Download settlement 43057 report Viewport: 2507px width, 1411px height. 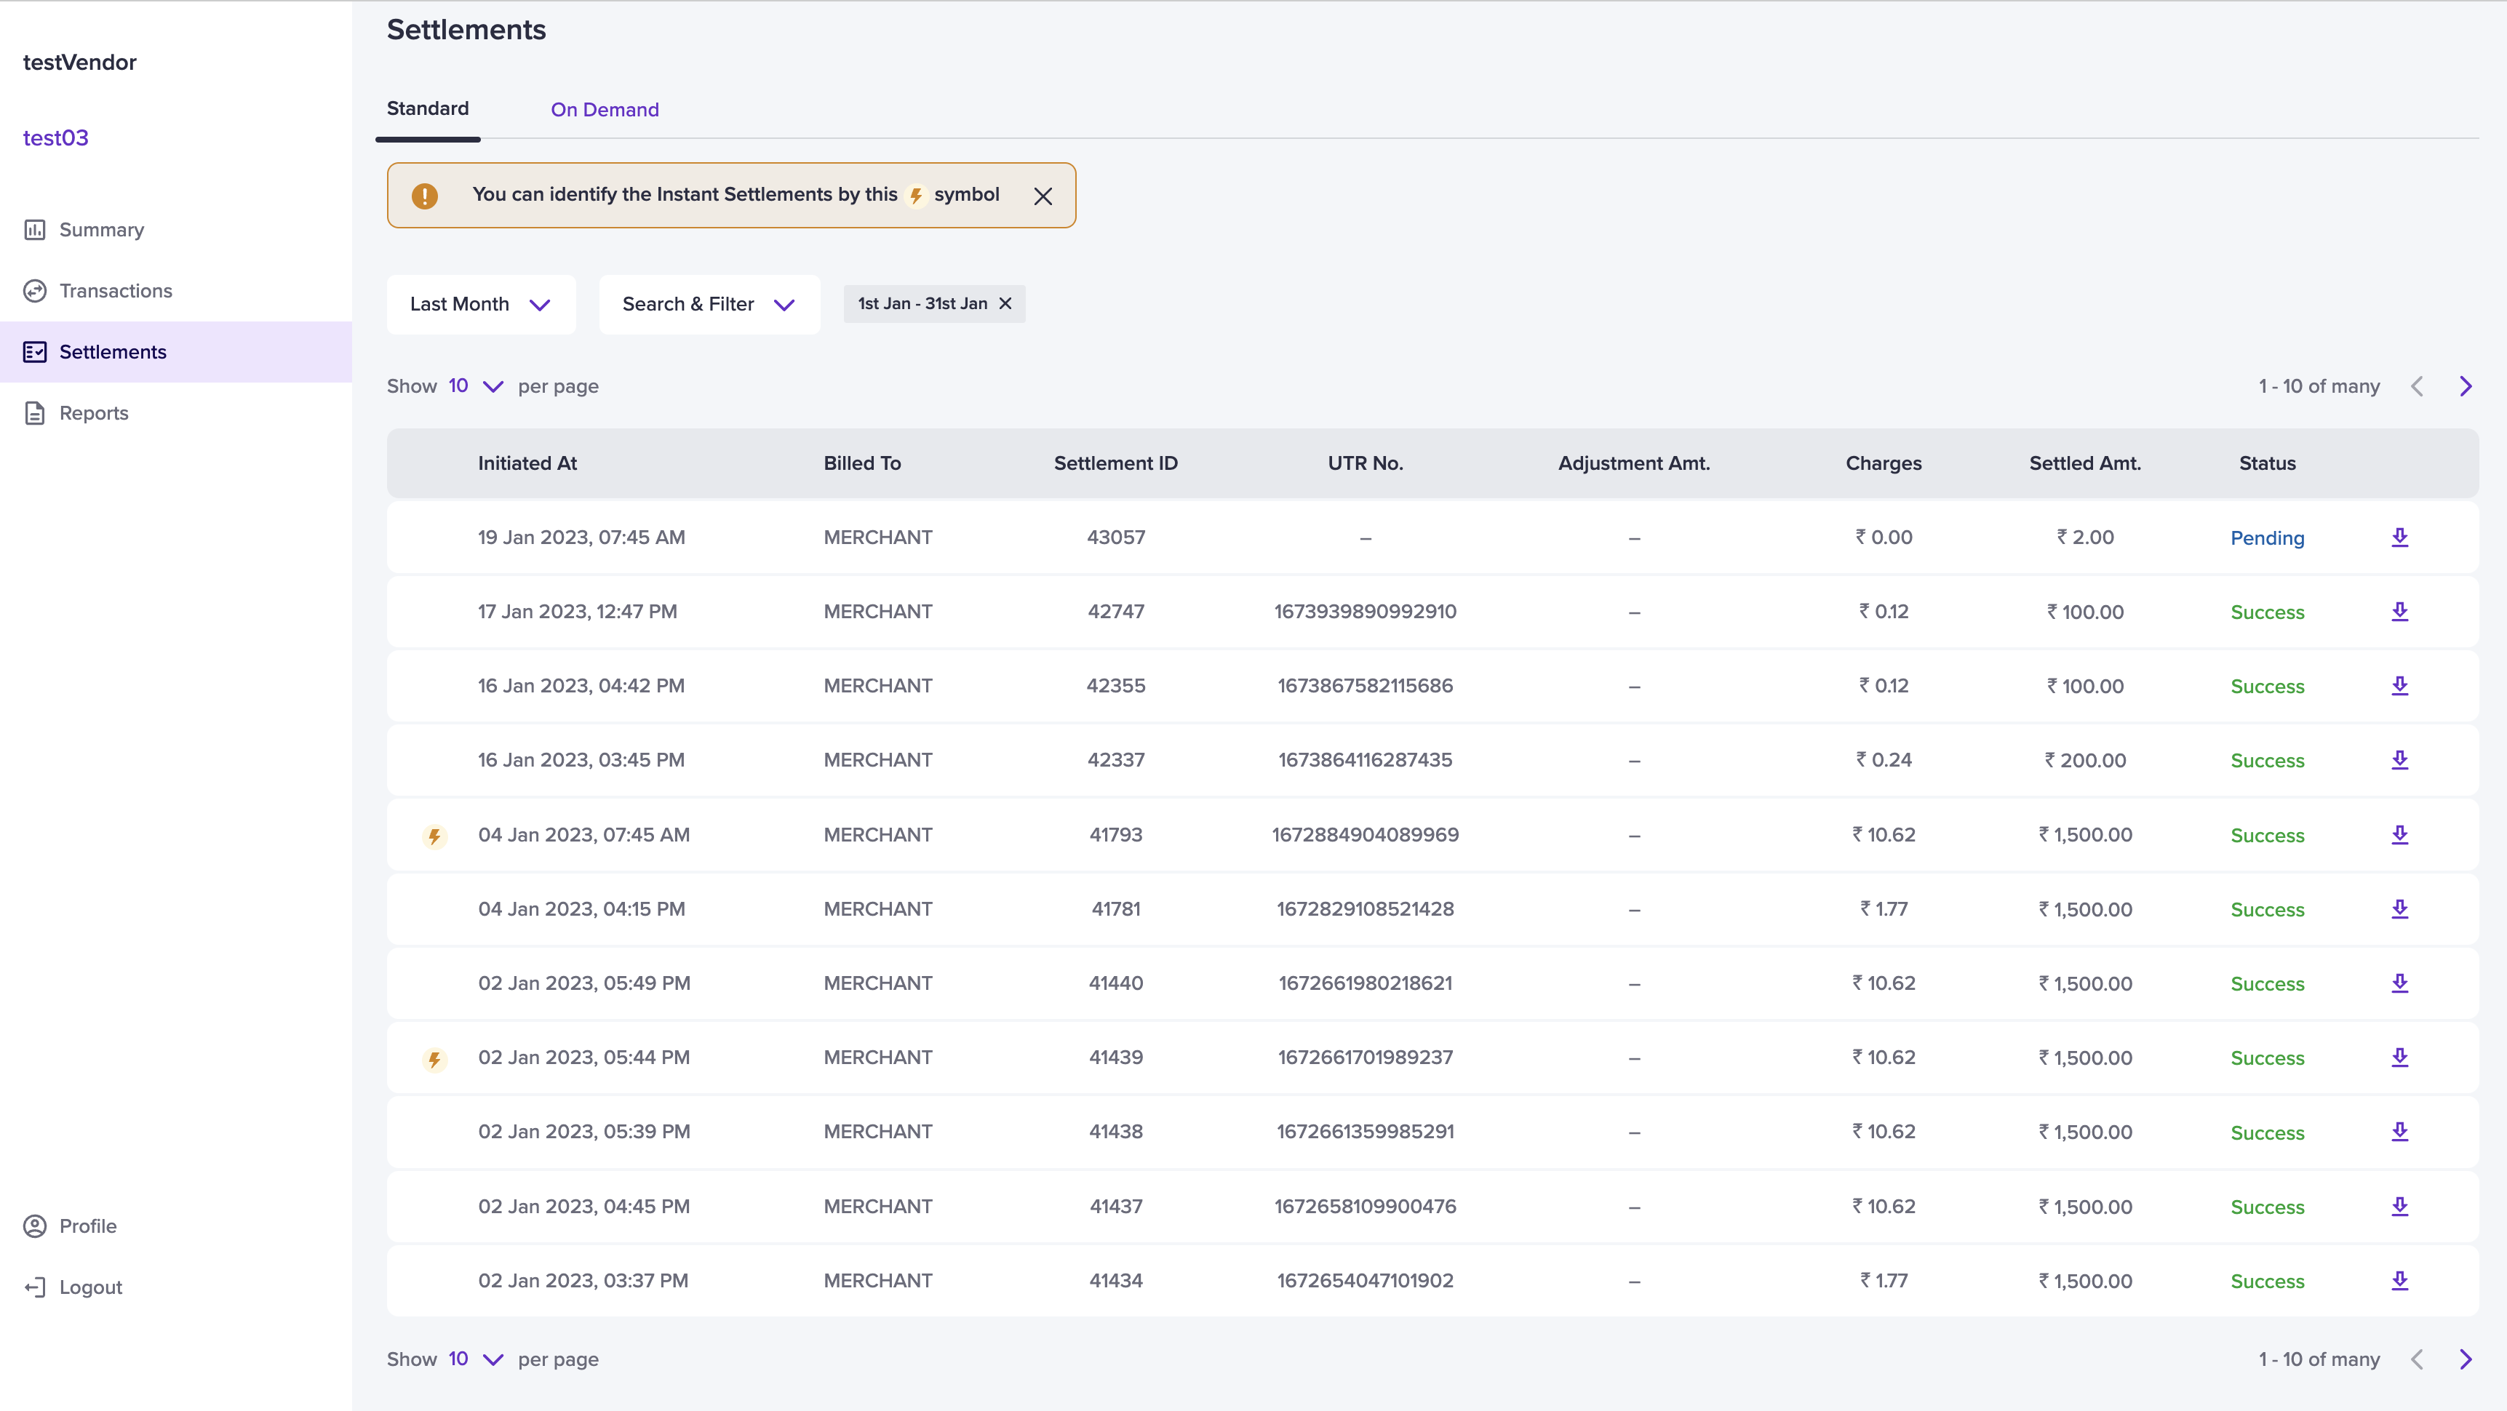[2399, 537]
